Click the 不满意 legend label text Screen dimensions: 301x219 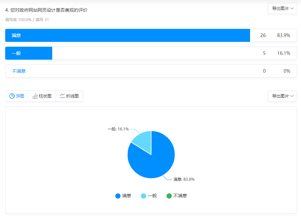coord(180,196)
